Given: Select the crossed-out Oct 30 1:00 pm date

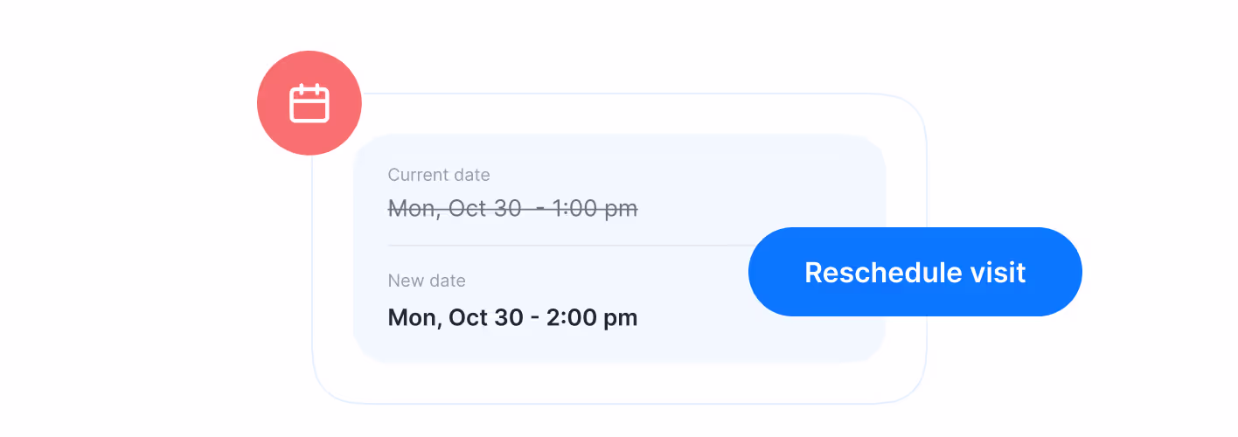Looking at the screenshot, I should point(512,209).
